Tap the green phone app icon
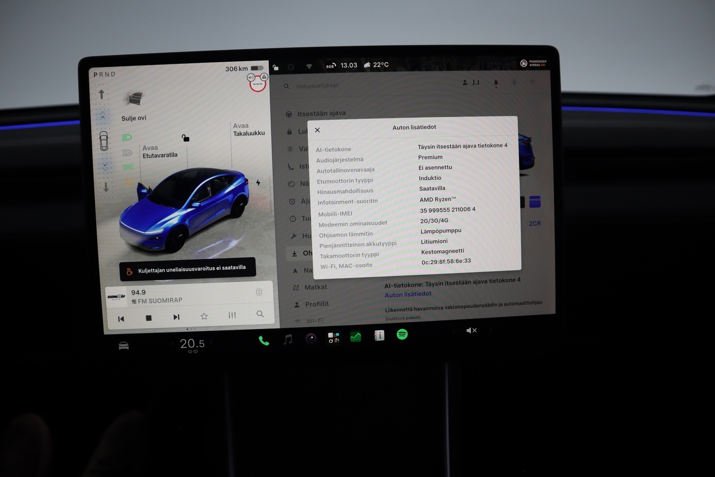 264,341
